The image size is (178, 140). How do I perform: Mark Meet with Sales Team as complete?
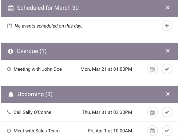[167, 131]
